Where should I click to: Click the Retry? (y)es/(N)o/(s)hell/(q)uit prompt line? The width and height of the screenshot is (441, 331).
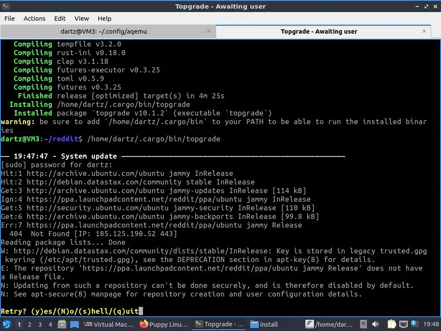point(70,311)
